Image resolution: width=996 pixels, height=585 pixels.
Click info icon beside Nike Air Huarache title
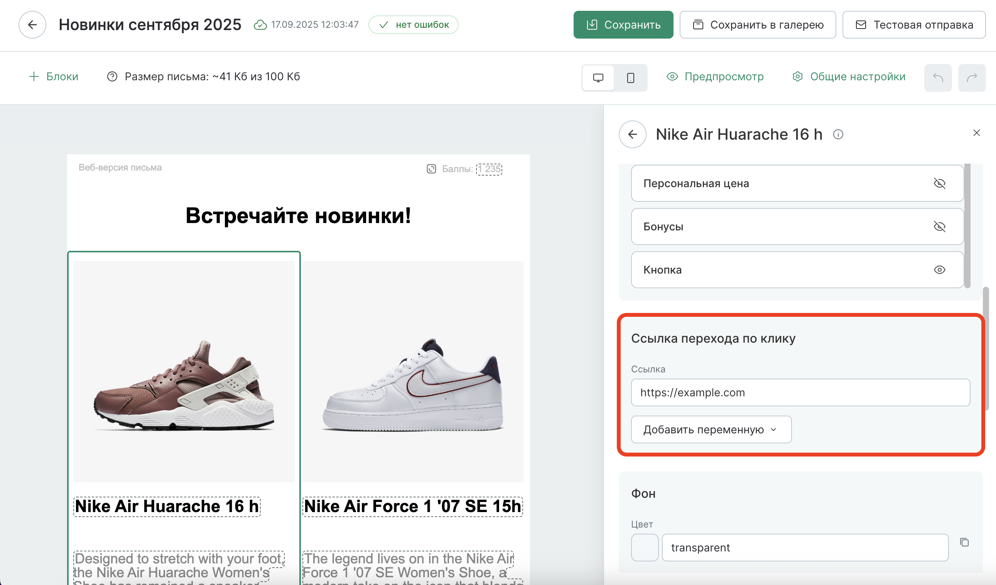pos(838,135)
